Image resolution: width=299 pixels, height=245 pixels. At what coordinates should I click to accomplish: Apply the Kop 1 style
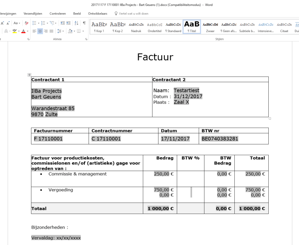99,27
